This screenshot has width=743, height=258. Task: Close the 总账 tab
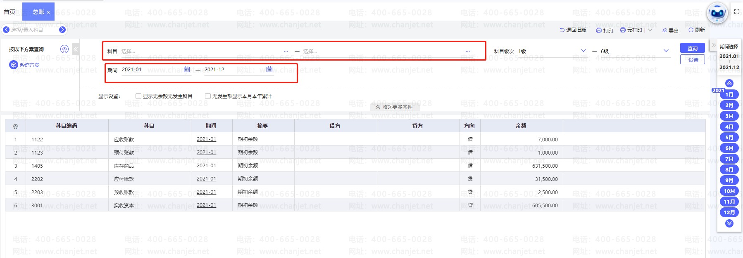point(48,12)
